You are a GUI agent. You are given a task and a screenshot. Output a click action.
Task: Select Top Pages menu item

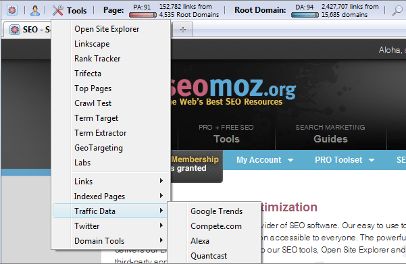click(x=111, y=88)
